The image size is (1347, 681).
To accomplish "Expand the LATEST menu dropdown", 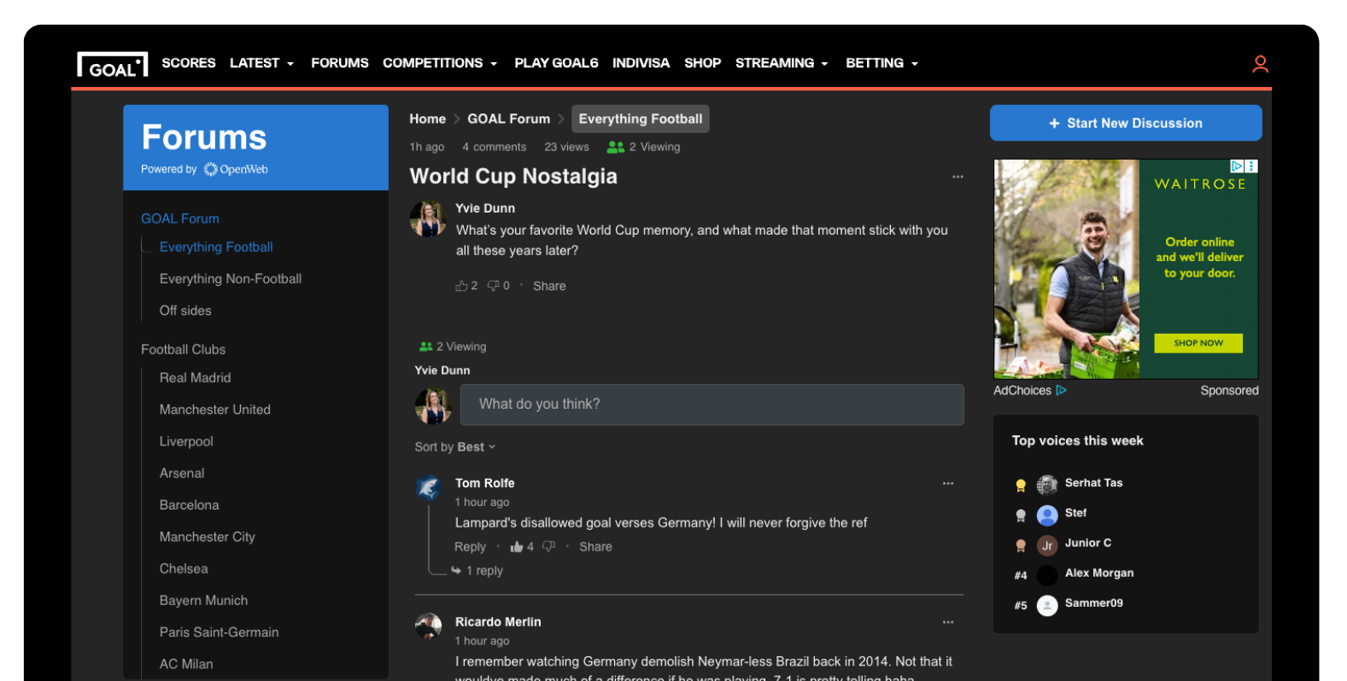I will point(261,63).
